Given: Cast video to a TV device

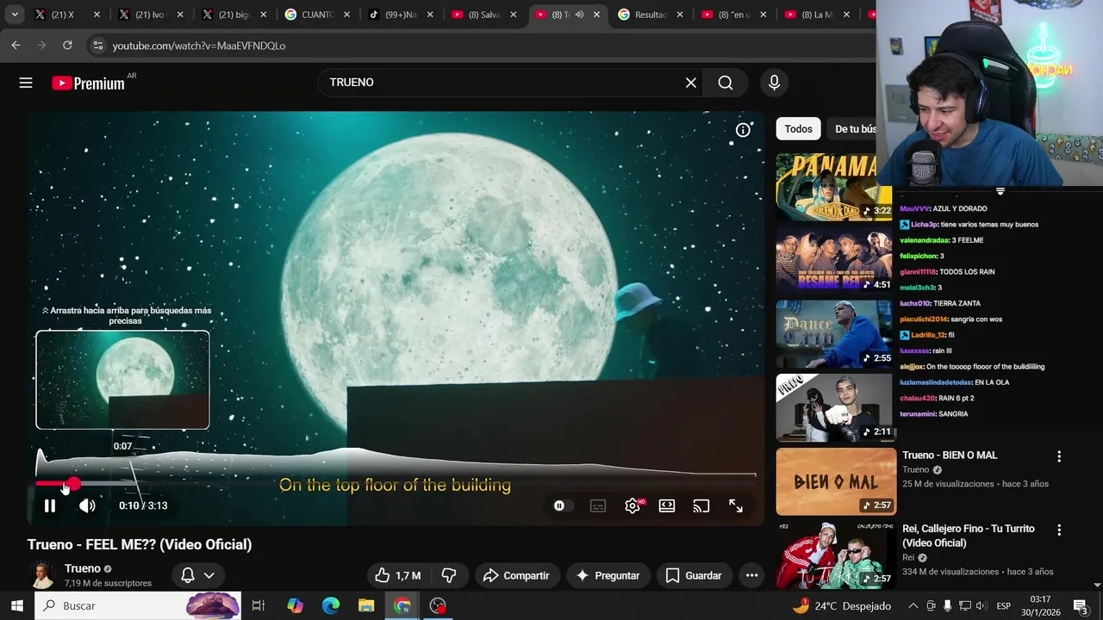Looking at the screenshot, I should [701, 506].
